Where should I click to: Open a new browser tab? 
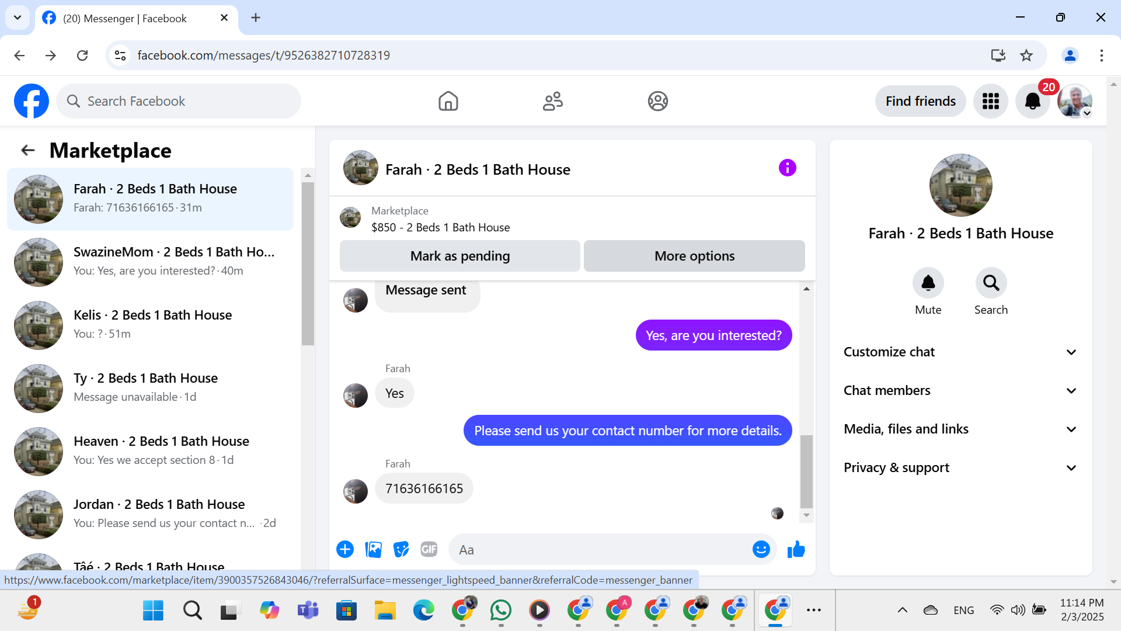[x=256, y=18]
